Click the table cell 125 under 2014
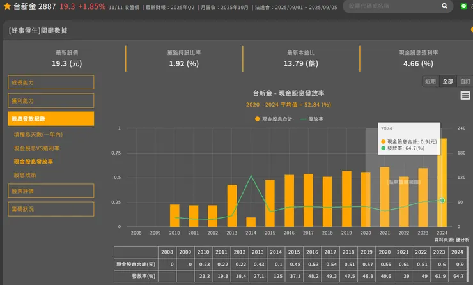473x285 pixels. point(275,276)
